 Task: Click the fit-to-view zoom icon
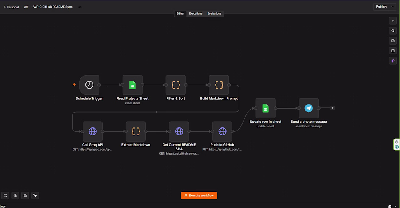[x=5, y=196]
